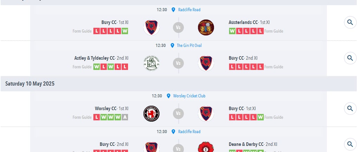Click magnifier for Astley & Tyldesley match
360x152 pixels.
[350, 58]
